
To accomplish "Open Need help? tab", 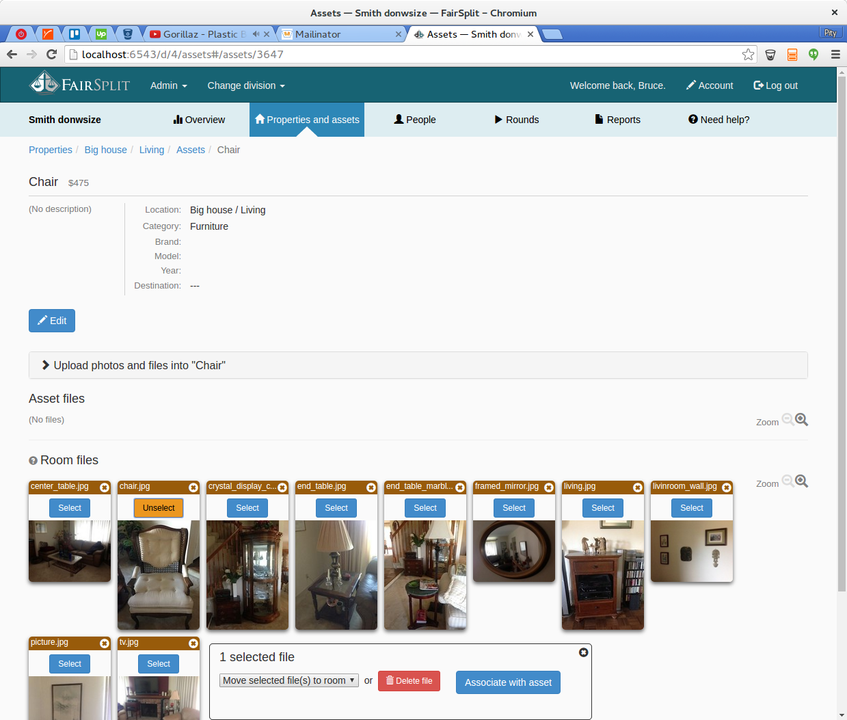I will click(719, 120).
